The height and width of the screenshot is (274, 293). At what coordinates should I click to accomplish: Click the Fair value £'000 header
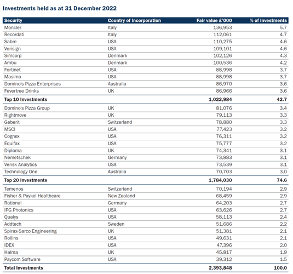[214, 20]
